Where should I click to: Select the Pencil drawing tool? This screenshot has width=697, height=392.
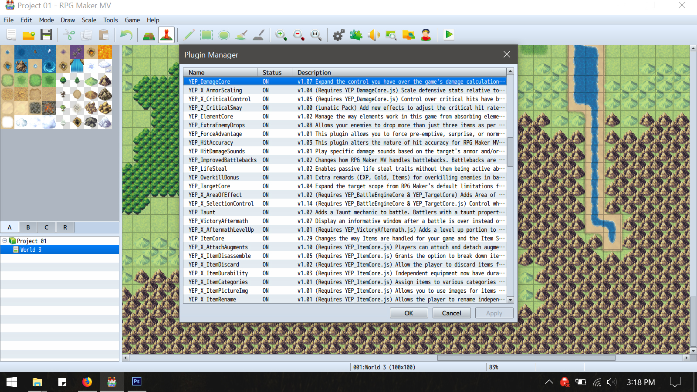coord(189,35)
